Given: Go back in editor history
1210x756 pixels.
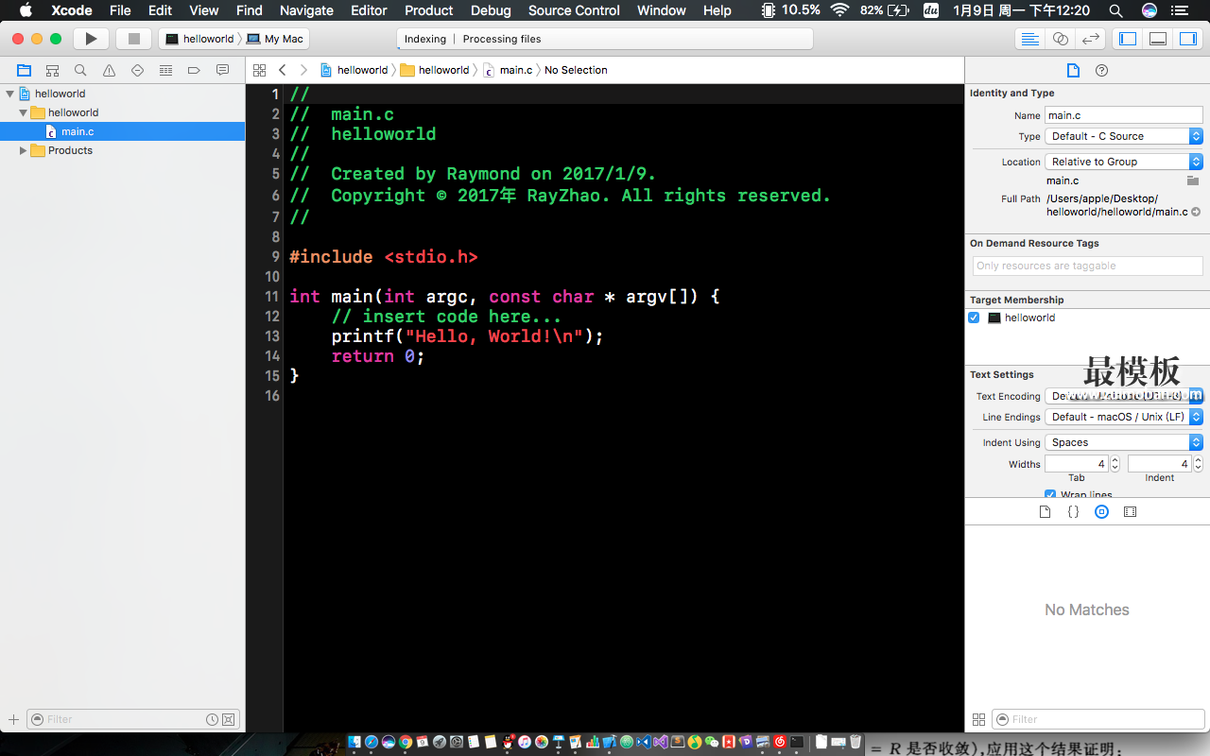Looking at the screenshot, I should [282, 70].
